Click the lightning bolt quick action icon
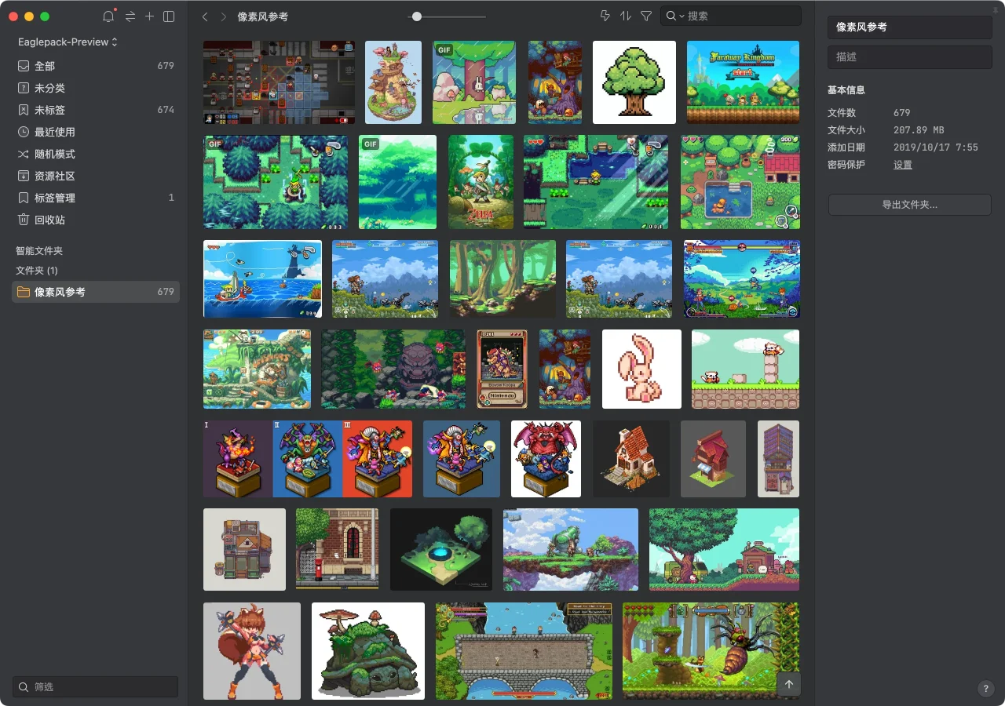This screenshot has width=1005, height=706. click(x=605, y=16)
